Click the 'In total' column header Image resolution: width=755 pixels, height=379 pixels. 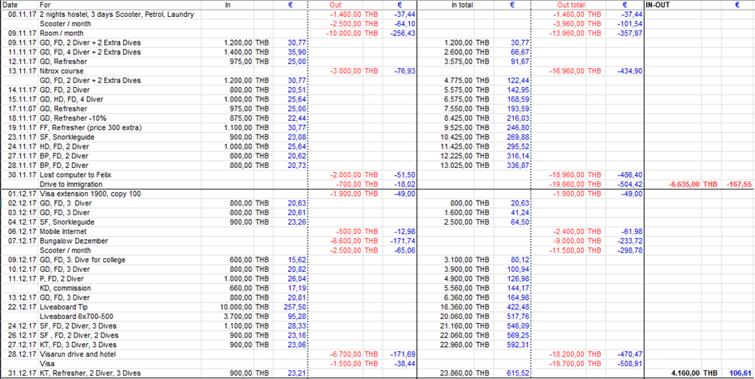[x=461, y=5]
